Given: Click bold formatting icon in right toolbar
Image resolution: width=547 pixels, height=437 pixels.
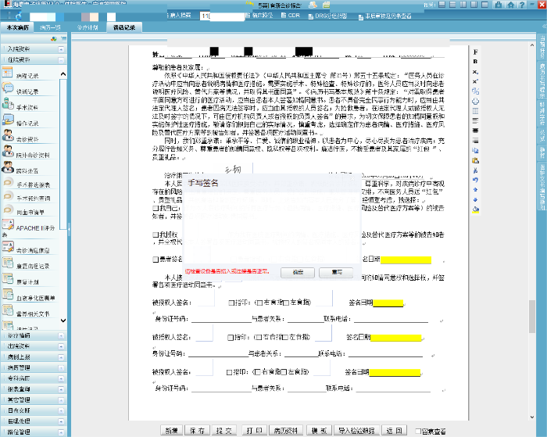Looking at the screenshot, I should (x=476, y=61).
